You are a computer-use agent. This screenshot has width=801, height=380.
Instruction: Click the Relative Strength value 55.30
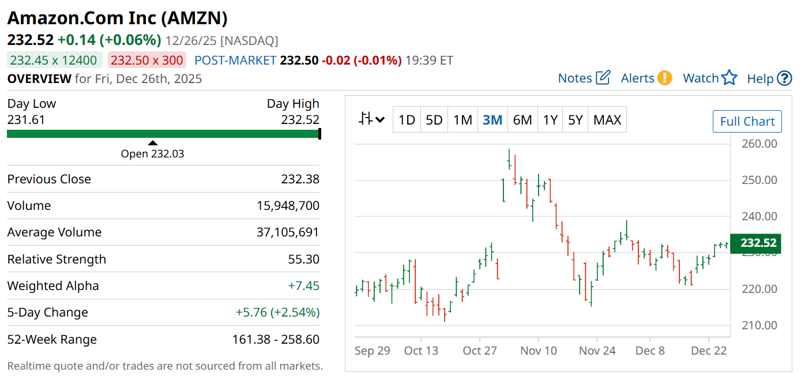click(x=304, y=259)
